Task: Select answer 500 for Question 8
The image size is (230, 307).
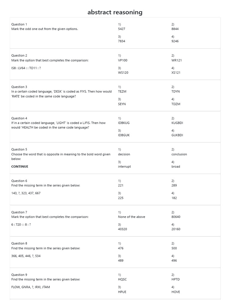Action: 174,248
